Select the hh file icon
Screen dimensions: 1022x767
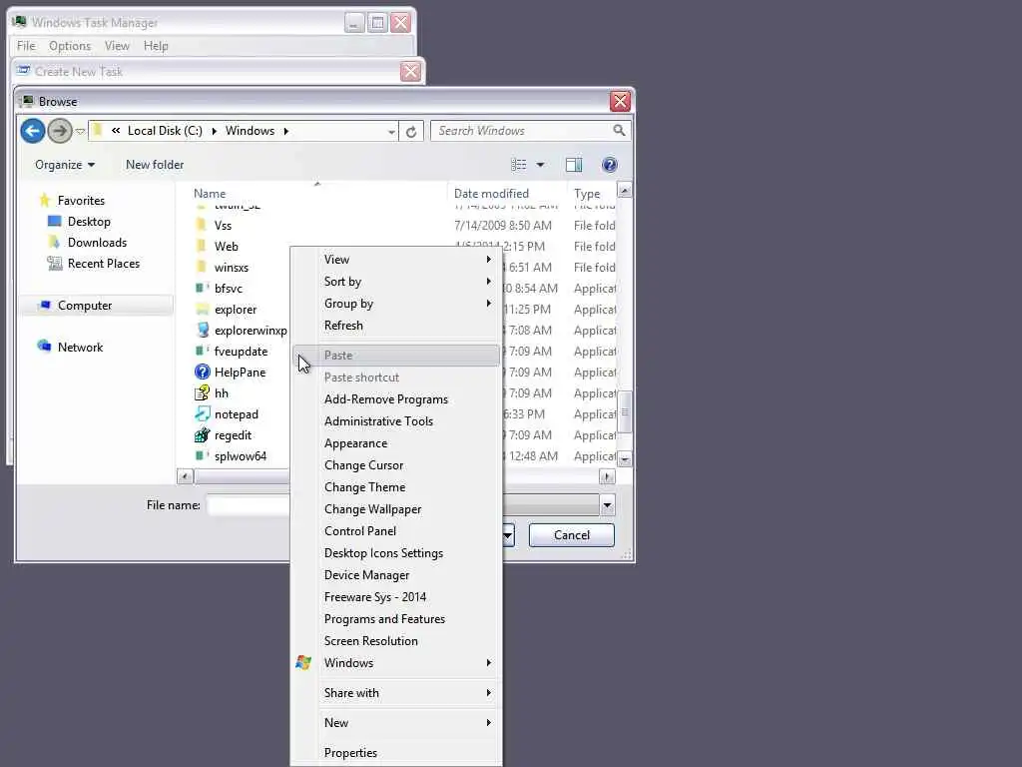click(202, 393)
